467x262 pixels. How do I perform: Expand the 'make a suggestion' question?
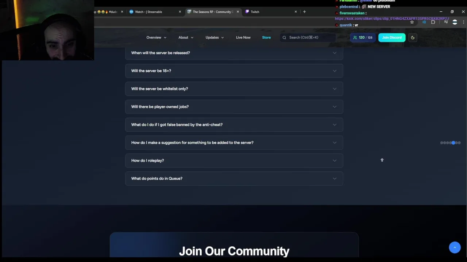[234, 143]
